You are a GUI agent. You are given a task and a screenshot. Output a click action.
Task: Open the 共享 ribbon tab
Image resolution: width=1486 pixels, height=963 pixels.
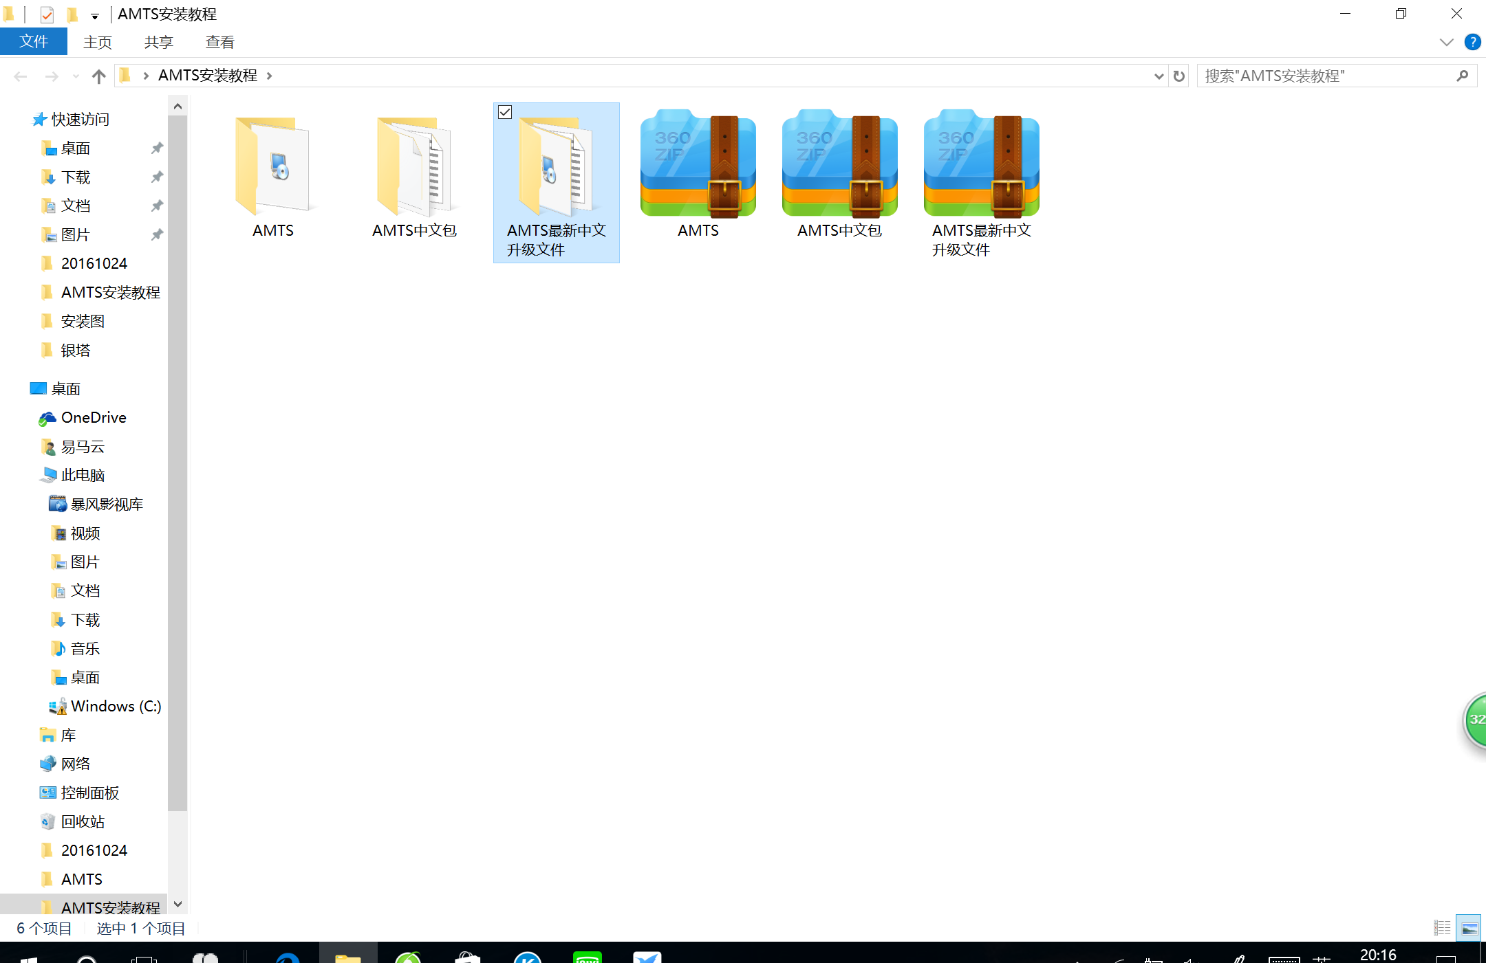[158, 42]
